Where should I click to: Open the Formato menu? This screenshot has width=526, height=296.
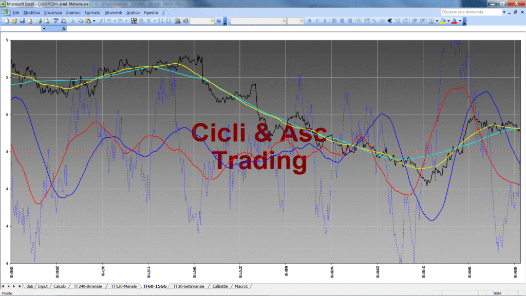[92, 12]
